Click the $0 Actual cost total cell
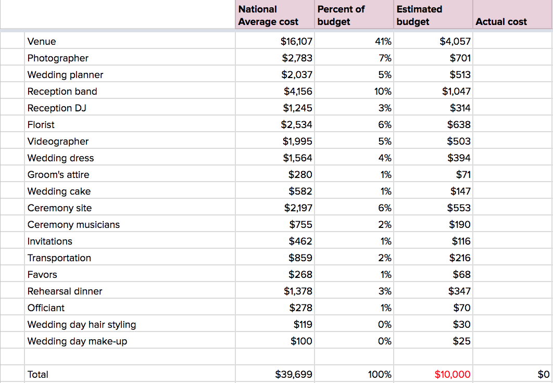 (512, 374)
